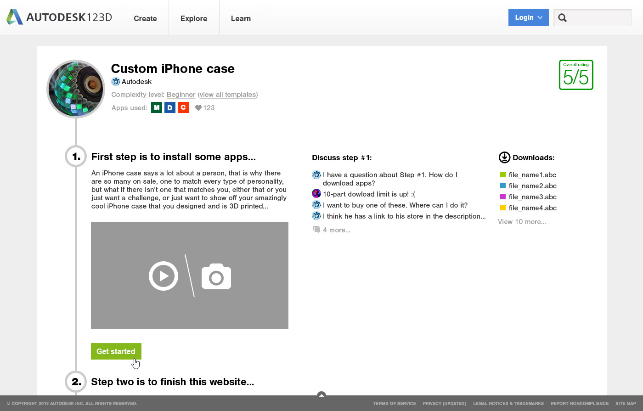The width and height of the screenshot is (643, 411).
Task: Open comment '10-part dowload limit is up! :('
Action: (x=369, y=194)
